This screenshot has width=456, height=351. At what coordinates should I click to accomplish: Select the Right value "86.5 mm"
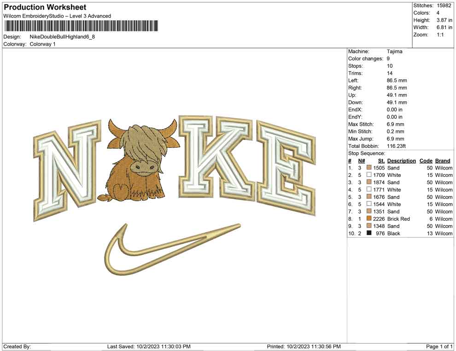(397, 88)
